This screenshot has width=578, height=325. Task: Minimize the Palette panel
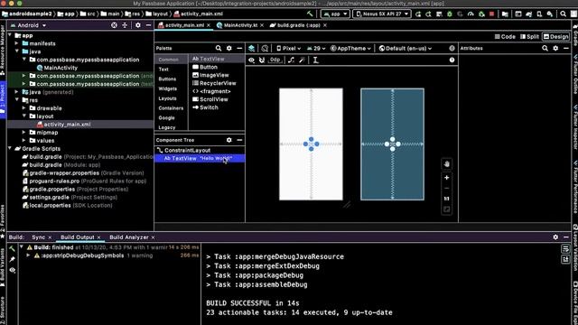tap(239, 48)
